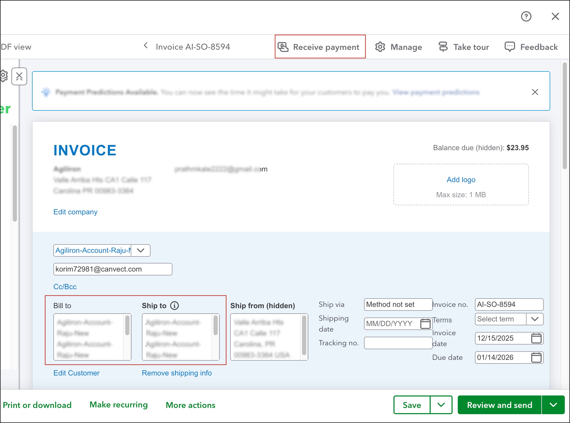
Task: Open the Due date calendar picker
Action: 536,358
